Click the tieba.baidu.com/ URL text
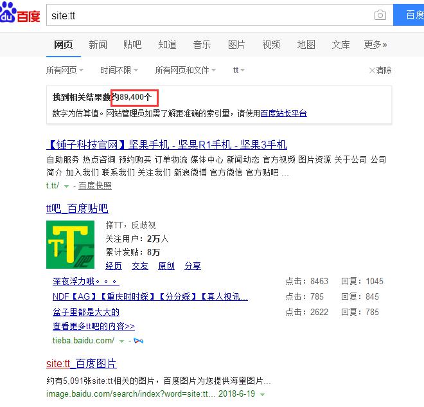This screenshot has height=407, width=424. [x=84, y=340]
